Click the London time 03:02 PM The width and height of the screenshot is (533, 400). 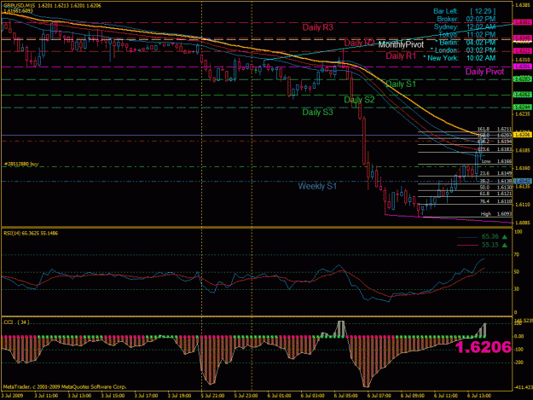point(481,50)
